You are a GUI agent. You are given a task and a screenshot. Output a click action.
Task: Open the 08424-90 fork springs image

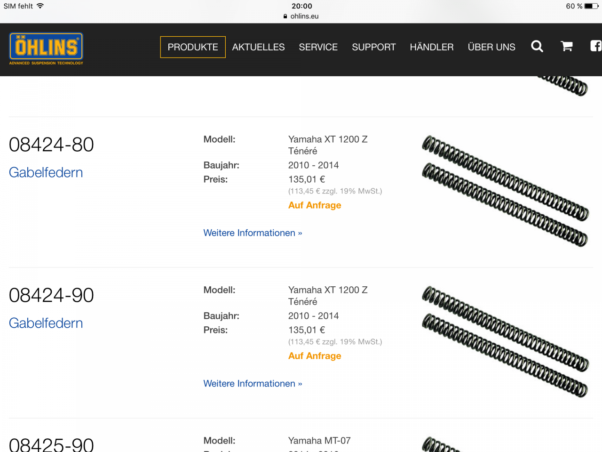[505, 341]
